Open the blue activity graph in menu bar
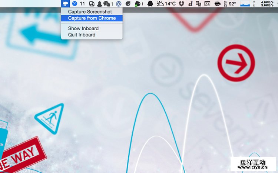 pos(245,4)
